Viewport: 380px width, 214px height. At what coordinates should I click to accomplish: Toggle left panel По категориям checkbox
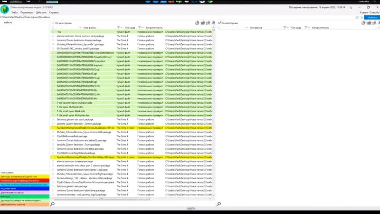[x=53, y=23]
